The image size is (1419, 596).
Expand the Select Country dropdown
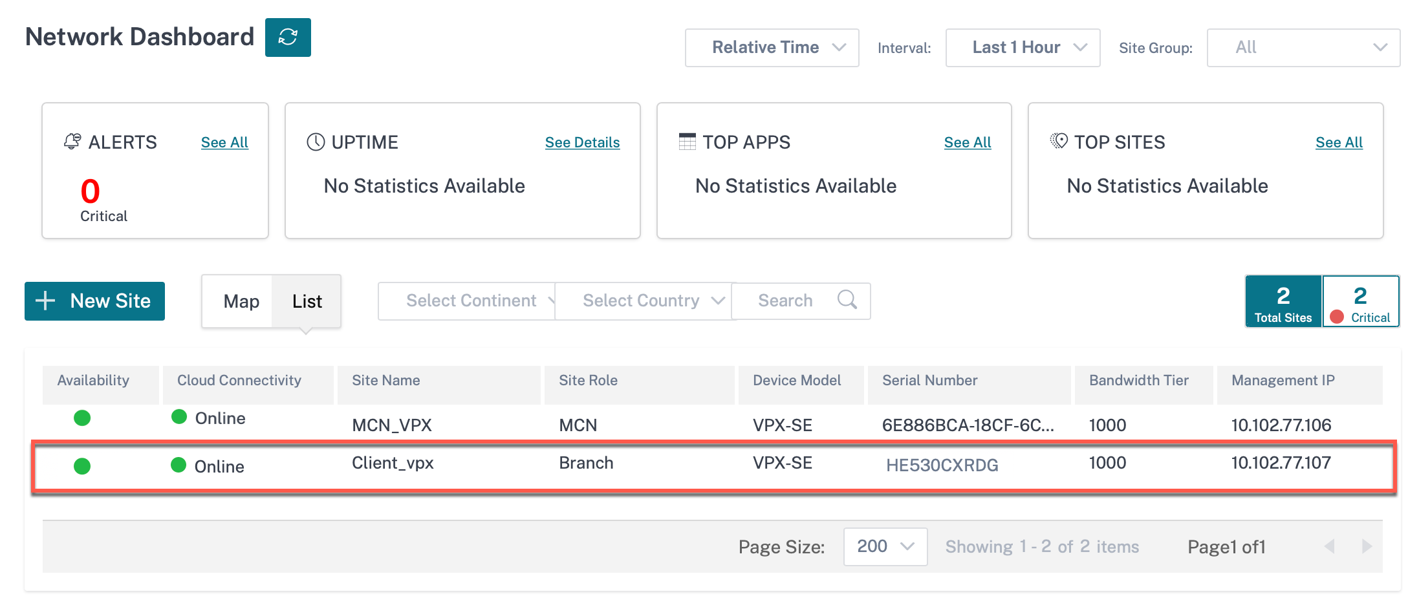pos(644,301)
